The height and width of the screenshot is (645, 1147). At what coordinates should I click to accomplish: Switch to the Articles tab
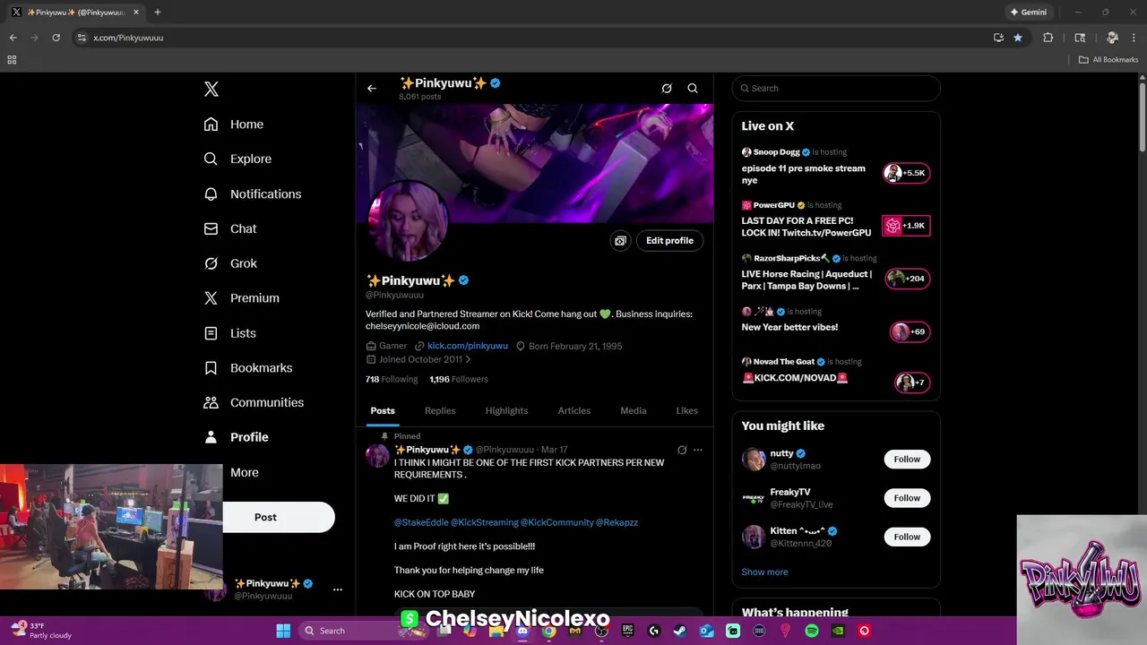pos(574,410)
